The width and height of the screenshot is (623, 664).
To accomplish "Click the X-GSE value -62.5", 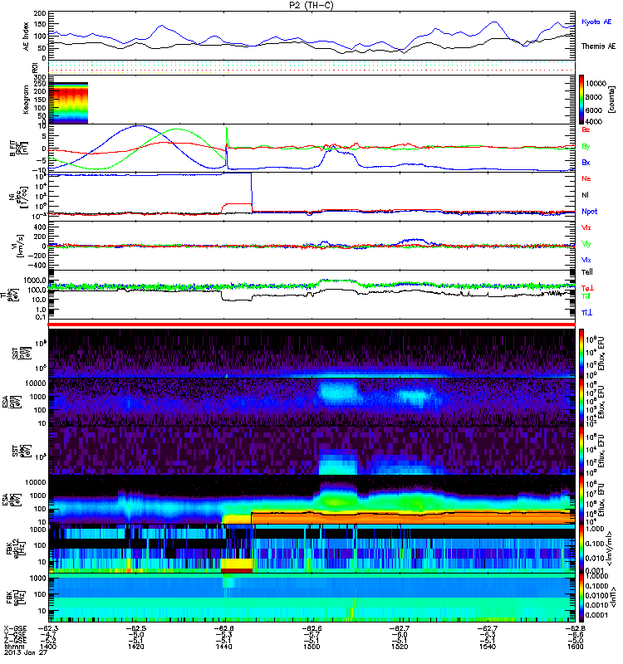I will click(135, 628).
